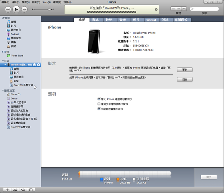
Task: Toggle manually manage music and videos checkbox
Action: point(99,109)
